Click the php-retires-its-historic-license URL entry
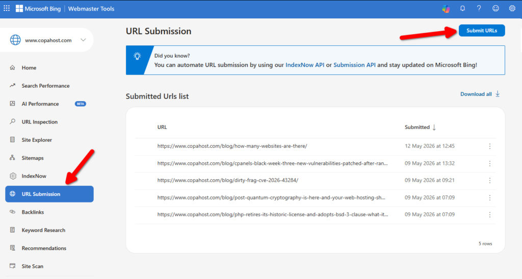The height and width of the screenshot is (279, 522). [x=273, y=214]
